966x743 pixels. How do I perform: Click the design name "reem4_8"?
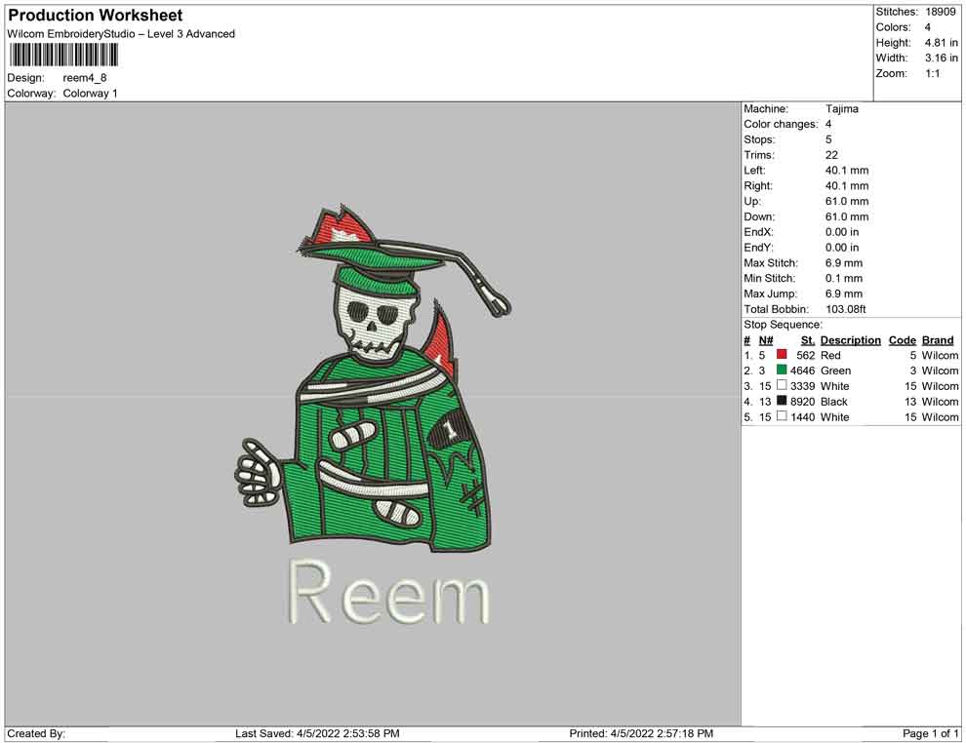[83, 78]
